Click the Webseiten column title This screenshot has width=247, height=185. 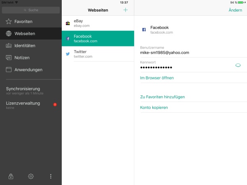pyautogui.click(x=98, y=10)
